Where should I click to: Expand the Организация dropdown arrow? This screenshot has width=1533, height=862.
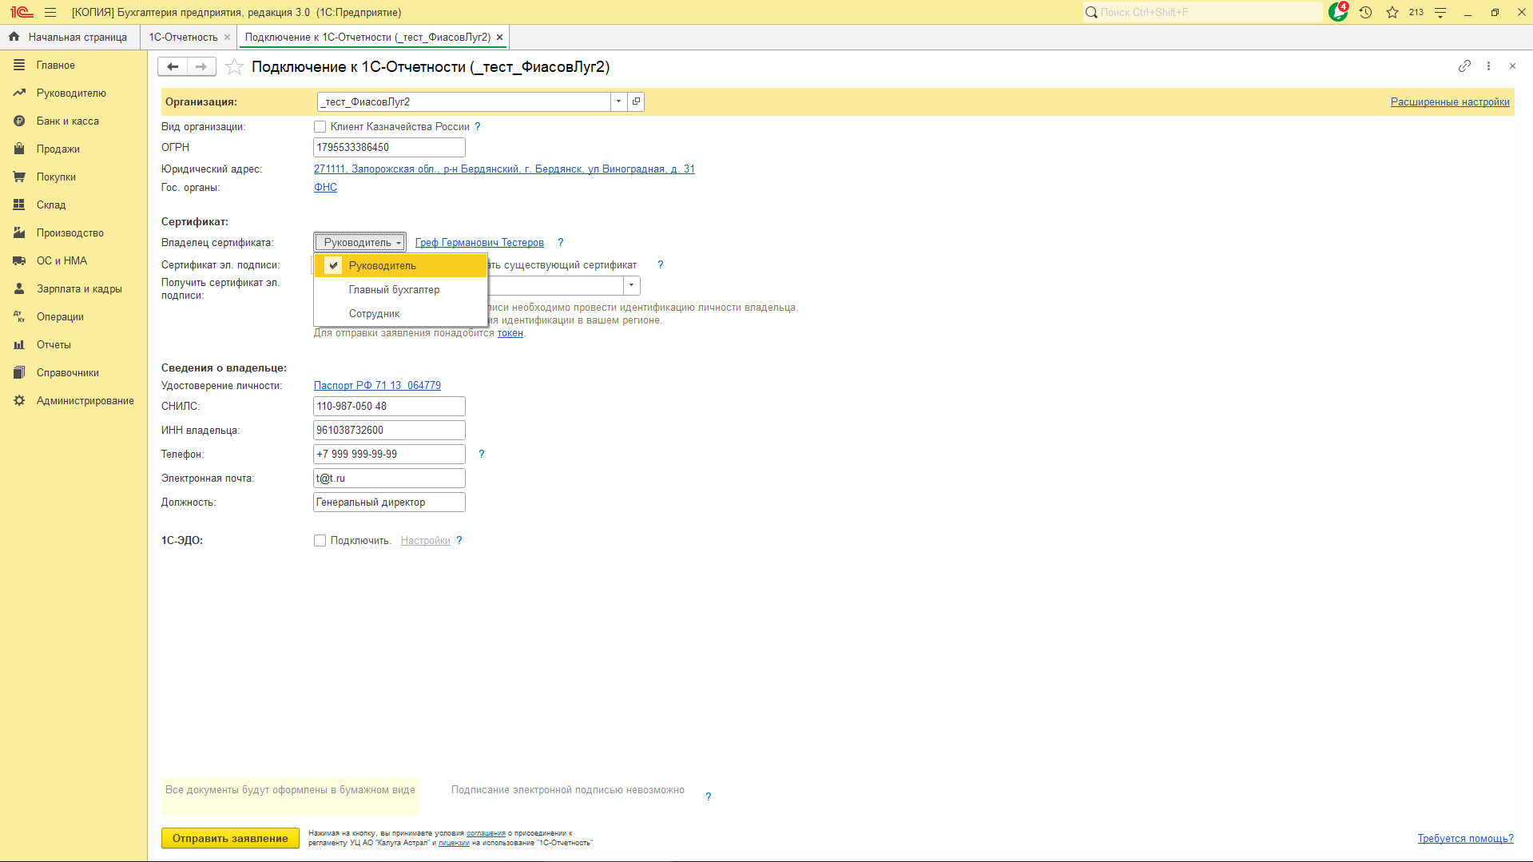(618, 101)
